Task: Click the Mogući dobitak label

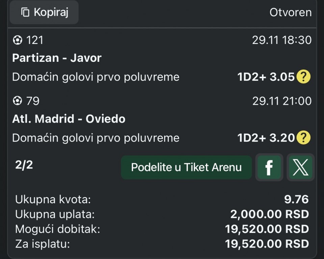Action: point(58,229)
